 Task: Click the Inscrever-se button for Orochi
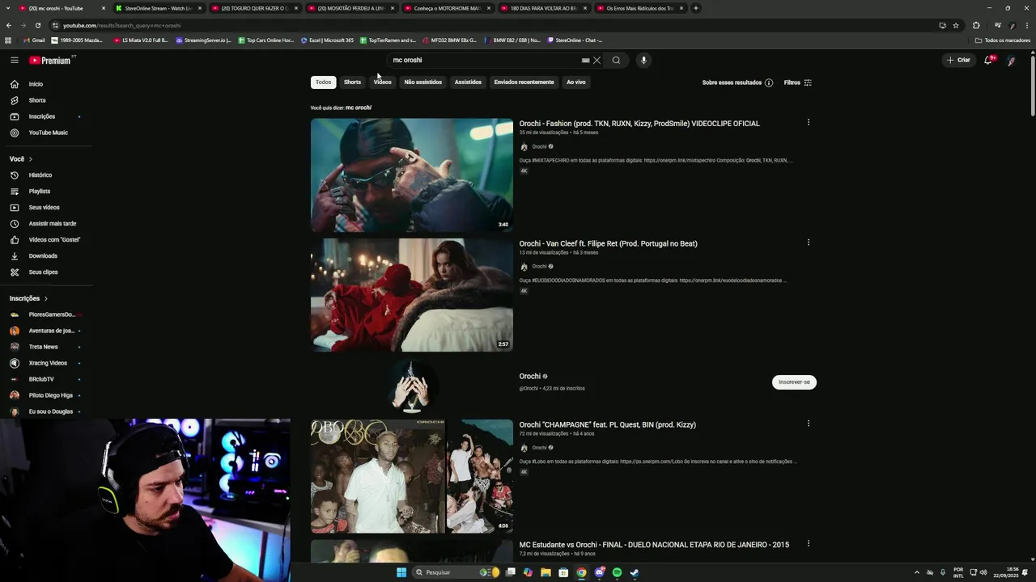(x=794, y=382)
